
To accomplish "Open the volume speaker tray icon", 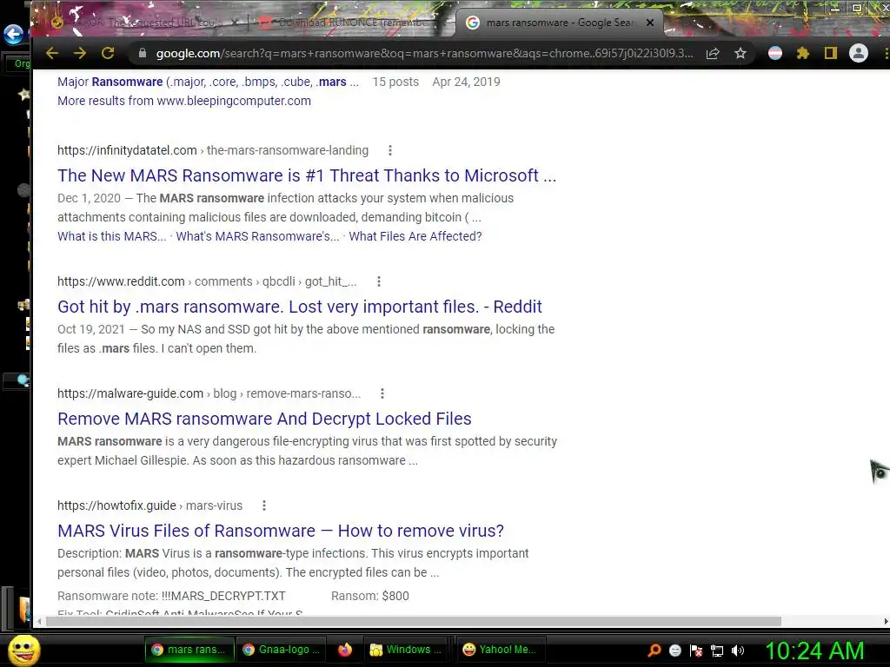I will click(x=738, y=650).
